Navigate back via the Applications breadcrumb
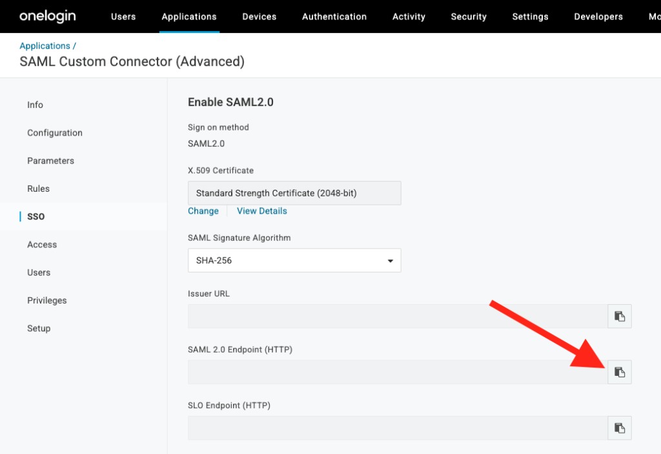Screen dimensions: 661x454 coord(43,45)
